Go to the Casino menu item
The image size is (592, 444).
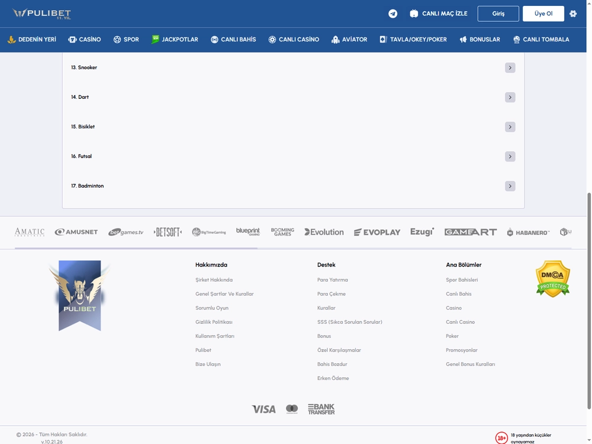[x=85, y=39]
